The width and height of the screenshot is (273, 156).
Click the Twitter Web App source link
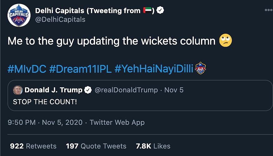pos(117,122)
